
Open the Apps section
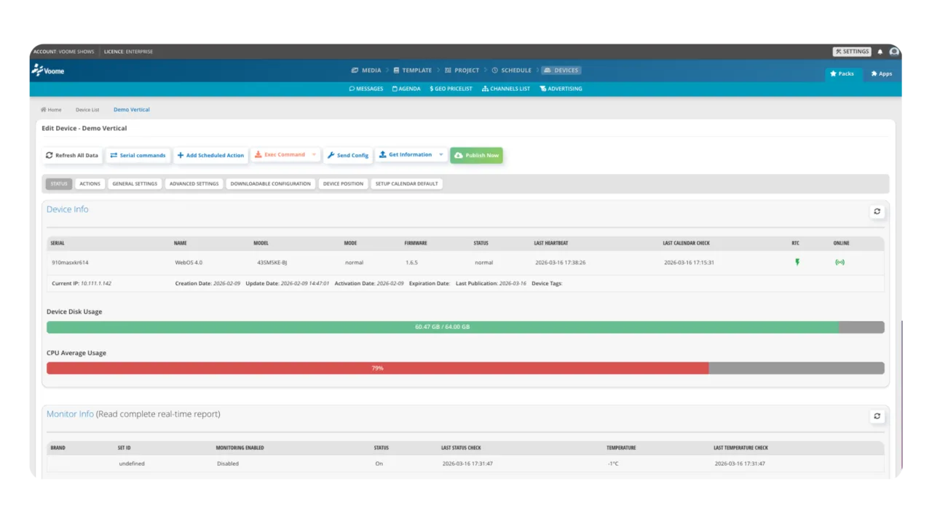pos(881,74)
